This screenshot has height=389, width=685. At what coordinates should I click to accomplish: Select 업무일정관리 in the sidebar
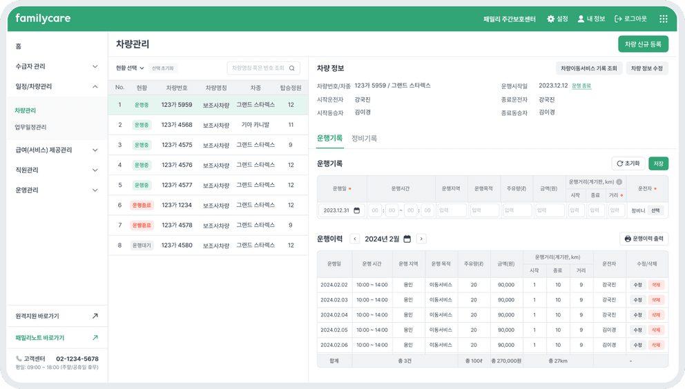[x=30, y=127]
